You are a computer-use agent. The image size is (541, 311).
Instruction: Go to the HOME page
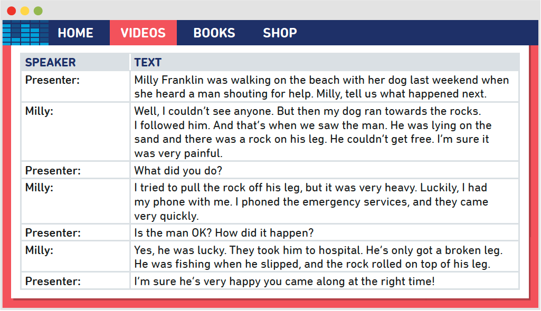pos(75,33)
